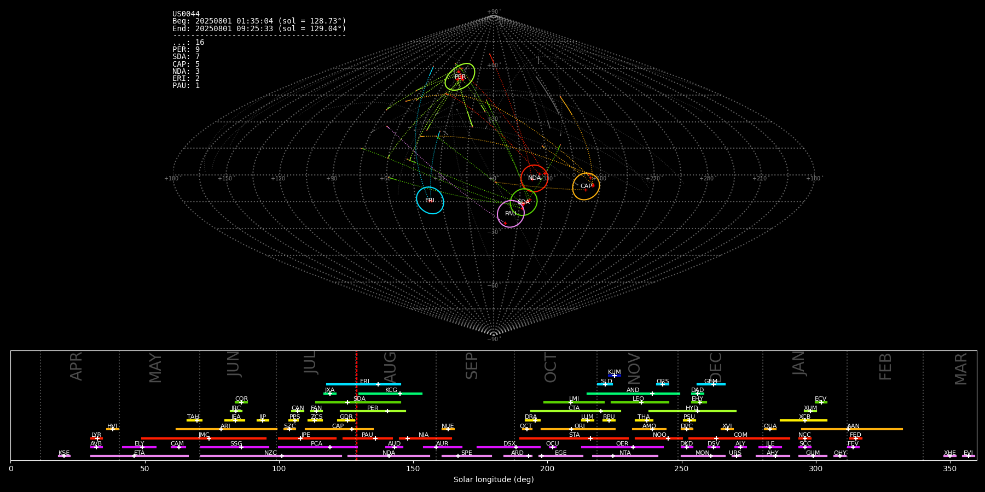Click the PER radiant circle on sky map
Image resolution: width=985 pixels, height=492 pixels.
[460, 77]
